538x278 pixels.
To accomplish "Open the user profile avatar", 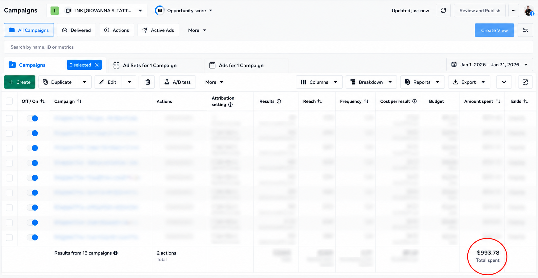I will [x=529, y=10].
